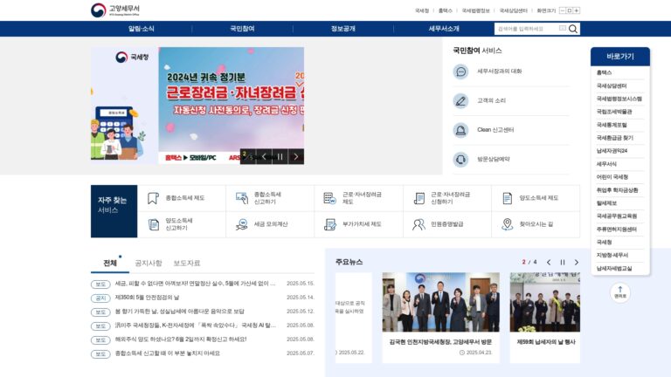Open the 국민참여 main menu
The image size is (671, 377).
[242, 29]
